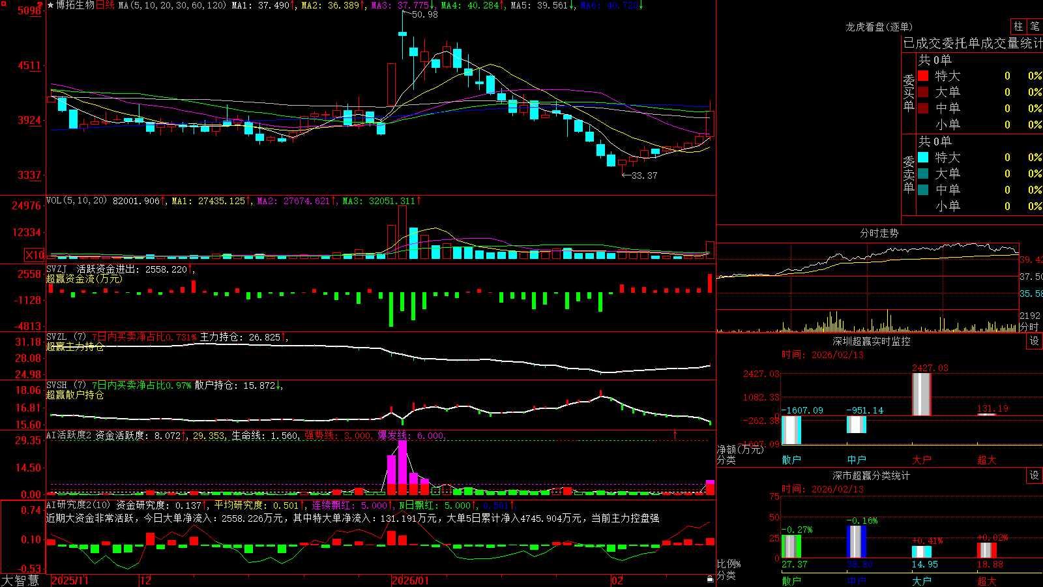Click the 超赢散户持仓 label

tap(75, 395)
